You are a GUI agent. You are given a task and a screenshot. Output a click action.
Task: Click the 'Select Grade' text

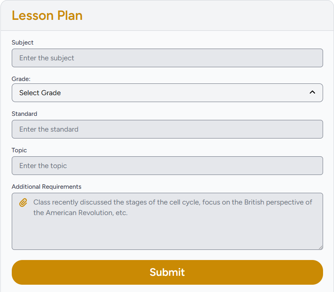click(40, 93)
